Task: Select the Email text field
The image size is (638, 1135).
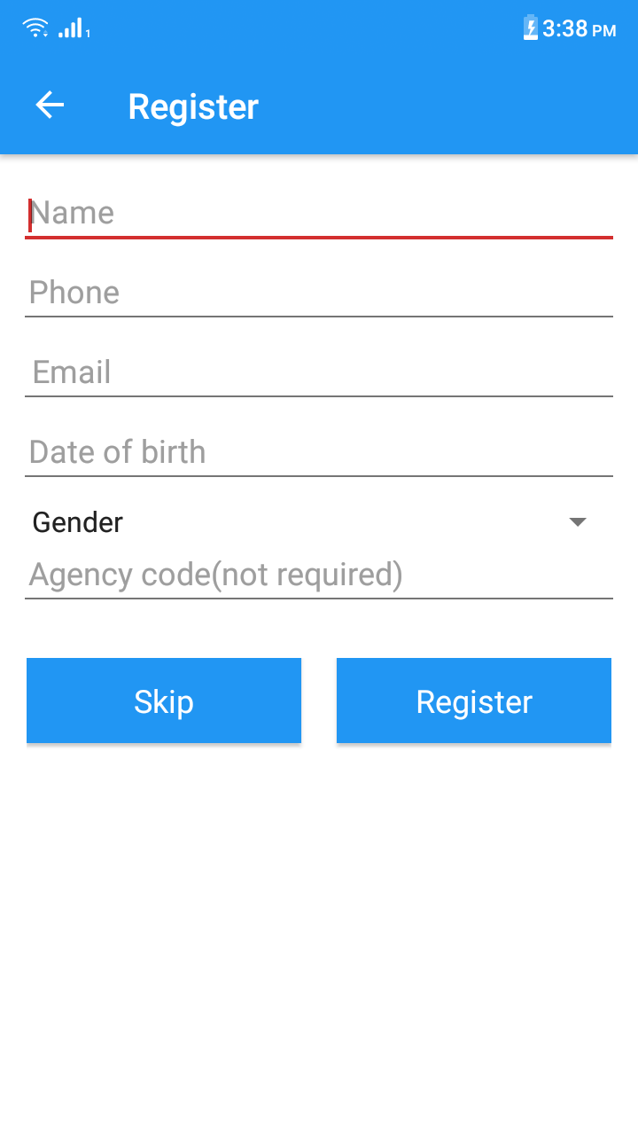Action: coord(319,372)
